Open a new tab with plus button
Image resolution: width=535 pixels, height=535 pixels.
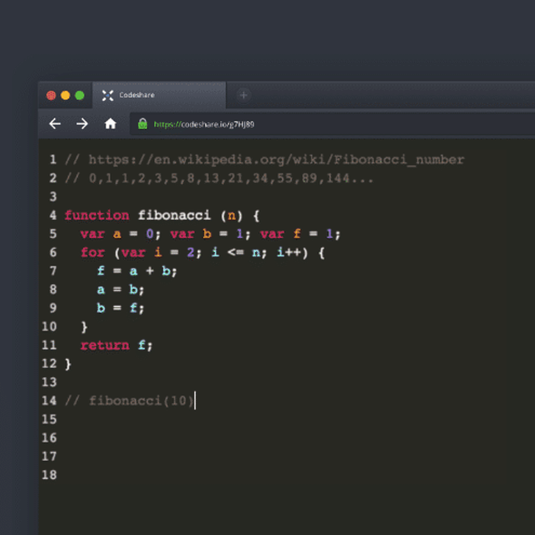(243, 95)
